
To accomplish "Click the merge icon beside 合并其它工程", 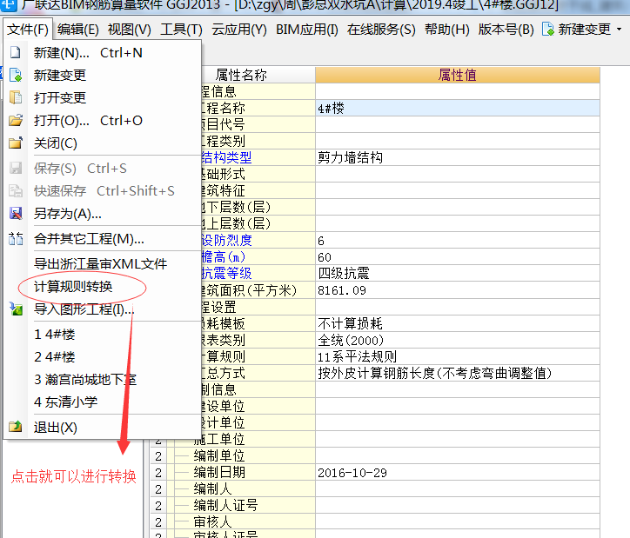I will tap(16, 239).
